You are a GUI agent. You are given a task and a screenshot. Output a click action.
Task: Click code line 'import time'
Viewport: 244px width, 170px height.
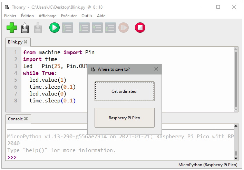(x=40, y=59)
